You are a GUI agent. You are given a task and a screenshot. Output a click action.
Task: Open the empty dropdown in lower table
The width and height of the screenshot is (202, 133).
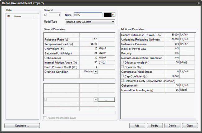tap(96, 100)
